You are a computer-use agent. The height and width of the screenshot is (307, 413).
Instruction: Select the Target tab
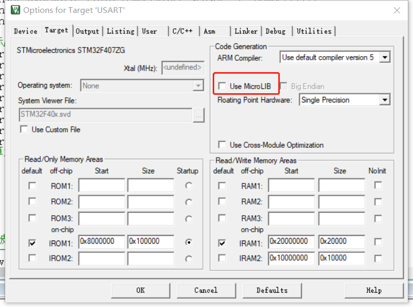(x=56, y=30)
